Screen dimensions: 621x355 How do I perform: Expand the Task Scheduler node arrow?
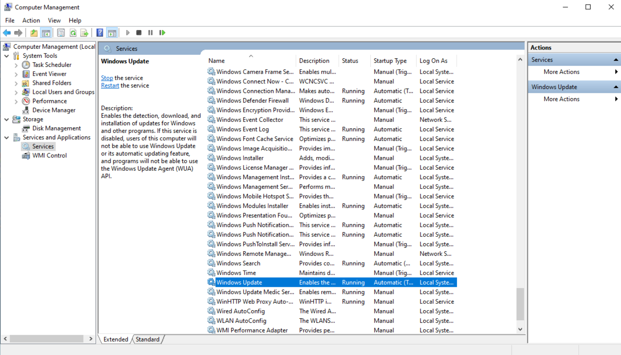pos(16,65)
